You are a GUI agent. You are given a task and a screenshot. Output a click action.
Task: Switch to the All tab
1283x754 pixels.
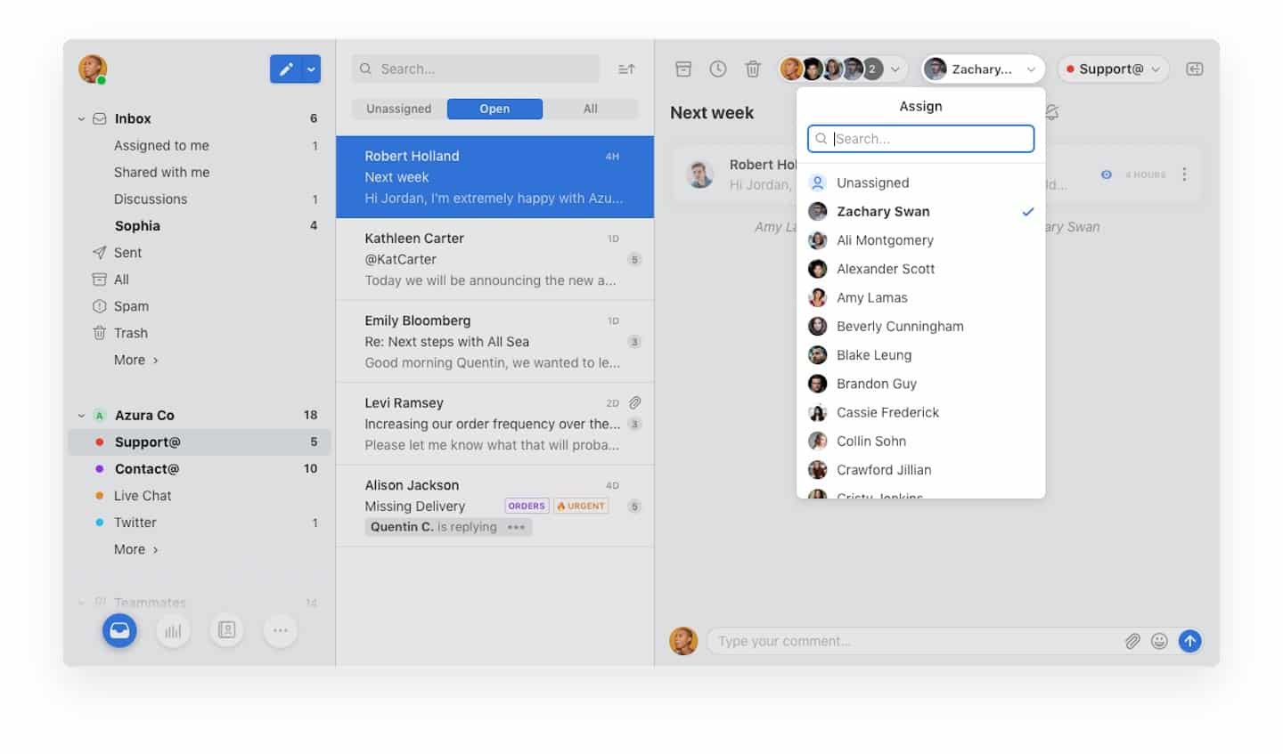(x=591, y=109)
